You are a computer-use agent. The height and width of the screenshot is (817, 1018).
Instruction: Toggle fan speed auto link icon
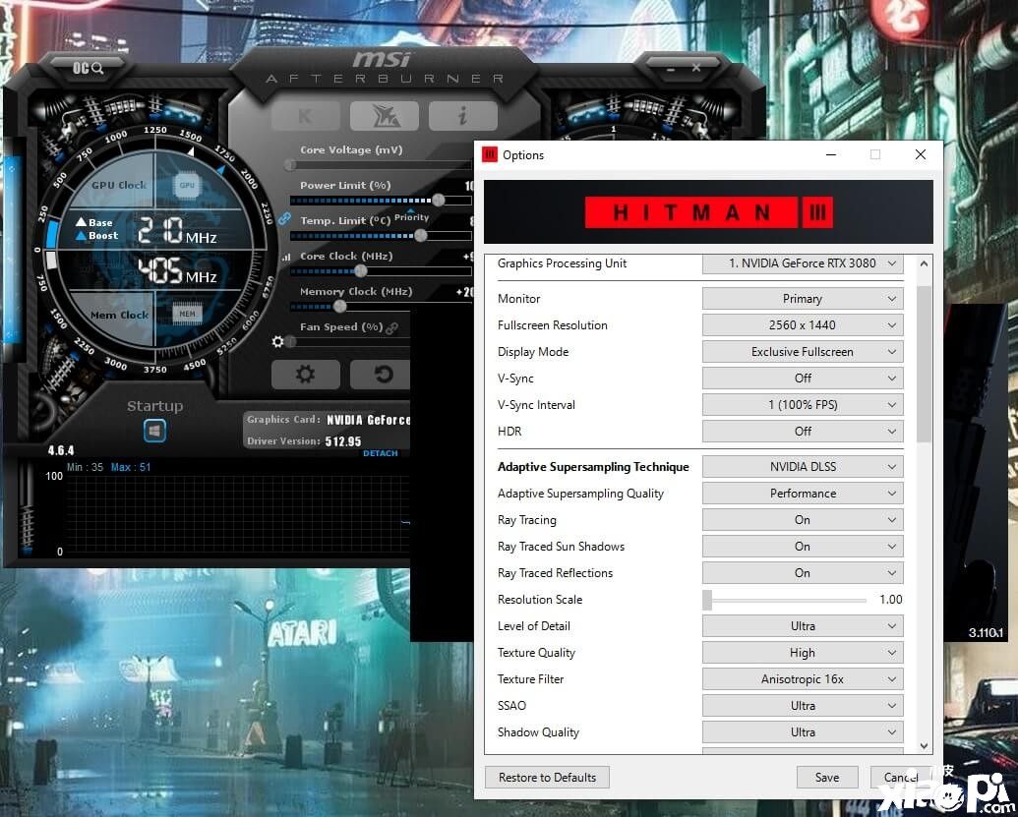coord(391,328)
